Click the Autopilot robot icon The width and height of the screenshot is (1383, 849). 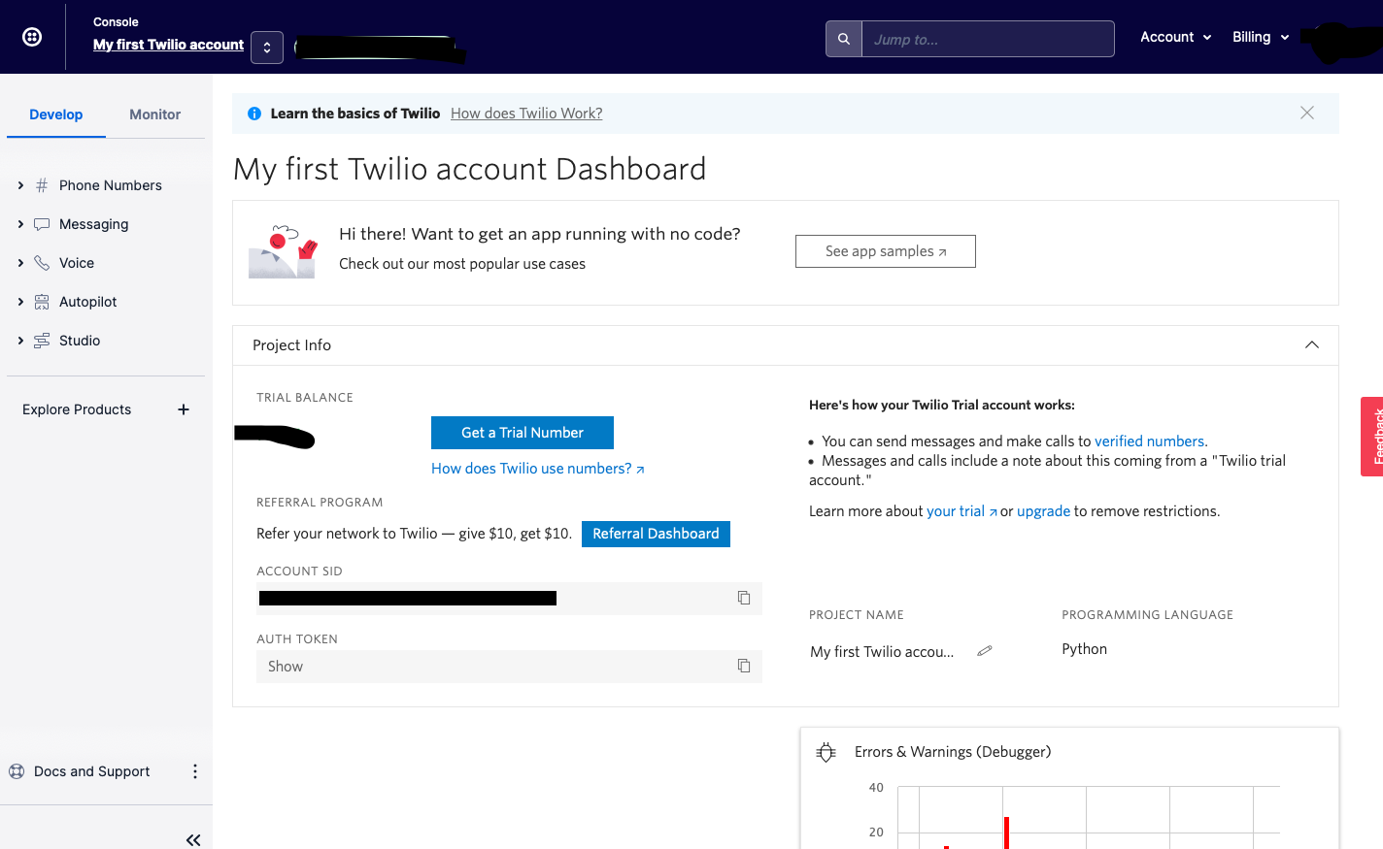coord(42,302)
